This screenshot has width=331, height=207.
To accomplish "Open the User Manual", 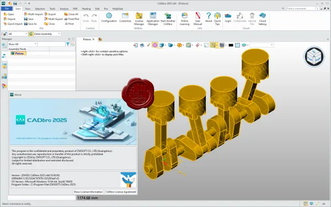I will (197, 19).
